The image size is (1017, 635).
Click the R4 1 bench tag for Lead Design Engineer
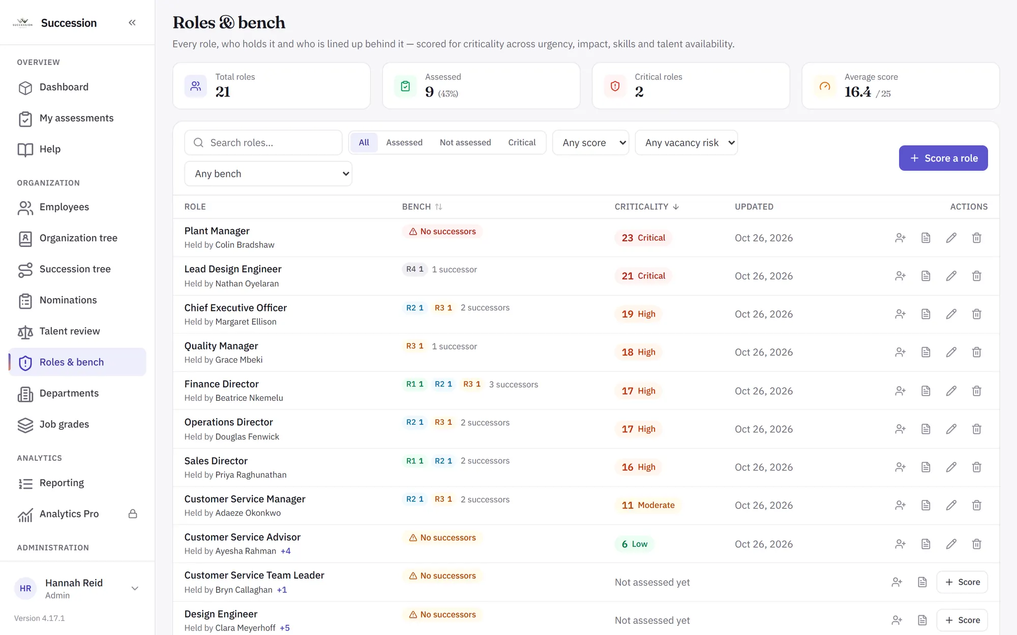[415, 269]
